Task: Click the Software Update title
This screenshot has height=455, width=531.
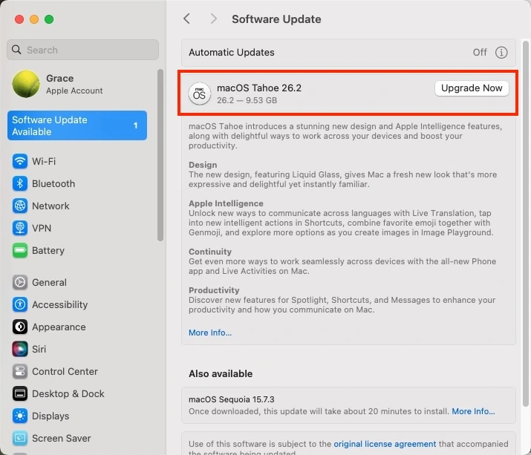Action: coord(276,19)
